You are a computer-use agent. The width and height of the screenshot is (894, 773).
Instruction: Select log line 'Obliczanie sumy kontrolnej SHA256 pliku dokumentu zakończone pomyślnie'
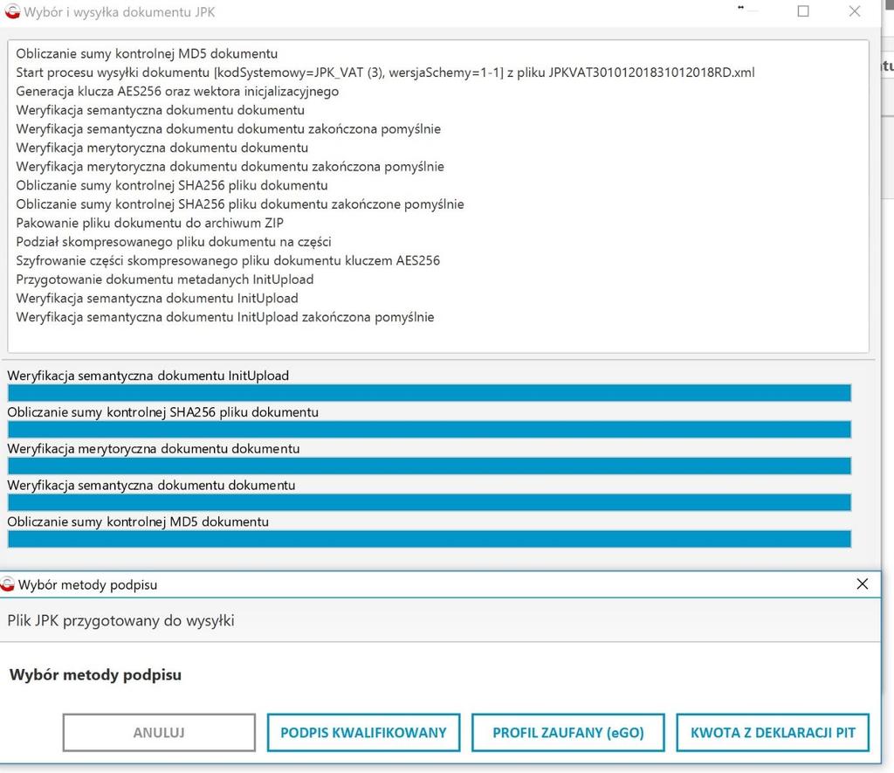(x=240, y=204)
